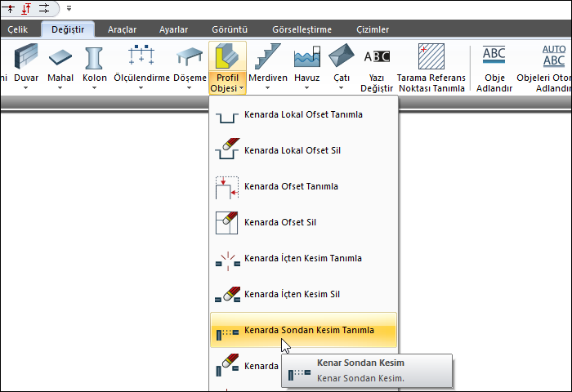Screen dimensions: 572x392
Task: Click the Ölçülendirme dimension icon
Action: click(141, 55)
